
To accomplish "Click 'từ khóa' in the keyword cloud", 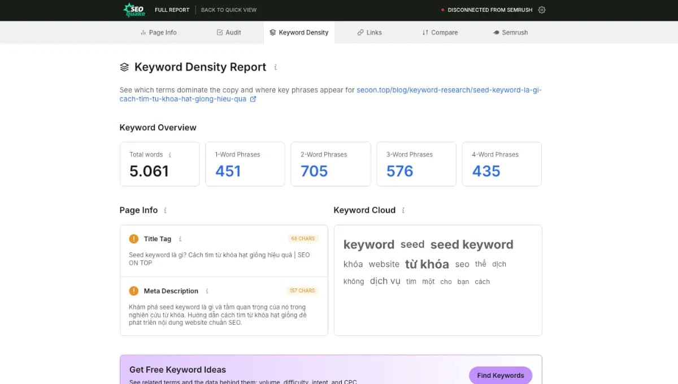I will (427, 264).
